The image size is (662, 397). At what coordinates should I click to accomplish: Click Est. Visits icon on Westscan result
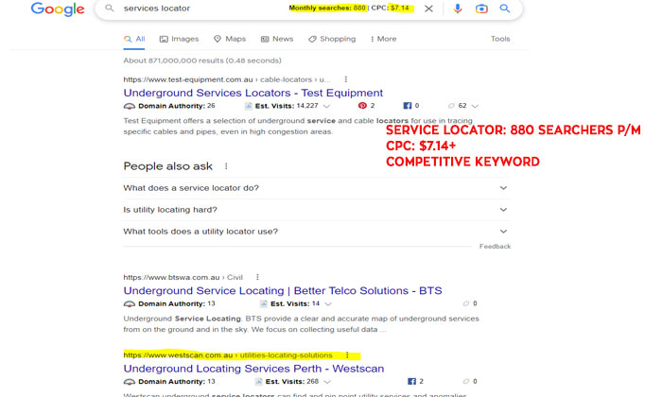pyautogui.click(x=258, y=382)
